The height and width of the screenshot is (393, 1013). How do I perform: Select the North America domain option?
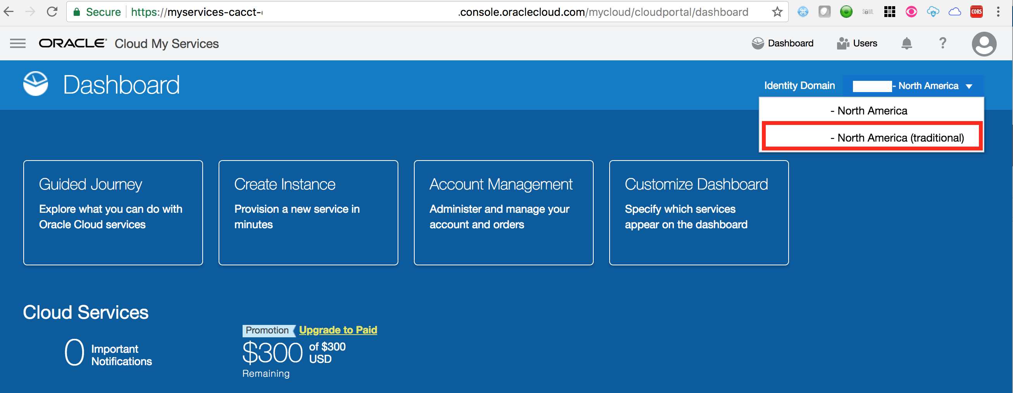coord(871,111)
